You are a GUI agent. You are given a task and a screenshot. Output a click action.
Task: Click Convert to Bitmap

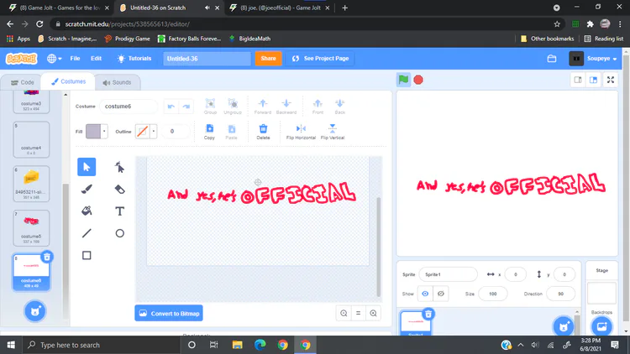[169, 314]
